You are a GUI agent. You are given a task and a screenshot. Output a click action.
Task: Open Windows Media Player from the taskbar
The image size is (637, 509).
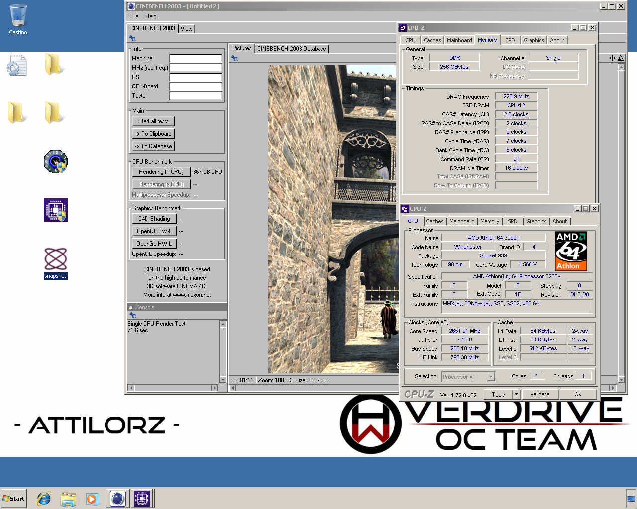(x=92, y=499)
